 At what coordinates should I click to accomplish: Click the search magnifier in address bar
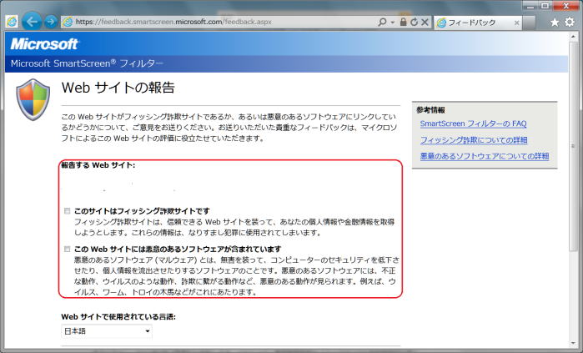[x=382, y=22]
